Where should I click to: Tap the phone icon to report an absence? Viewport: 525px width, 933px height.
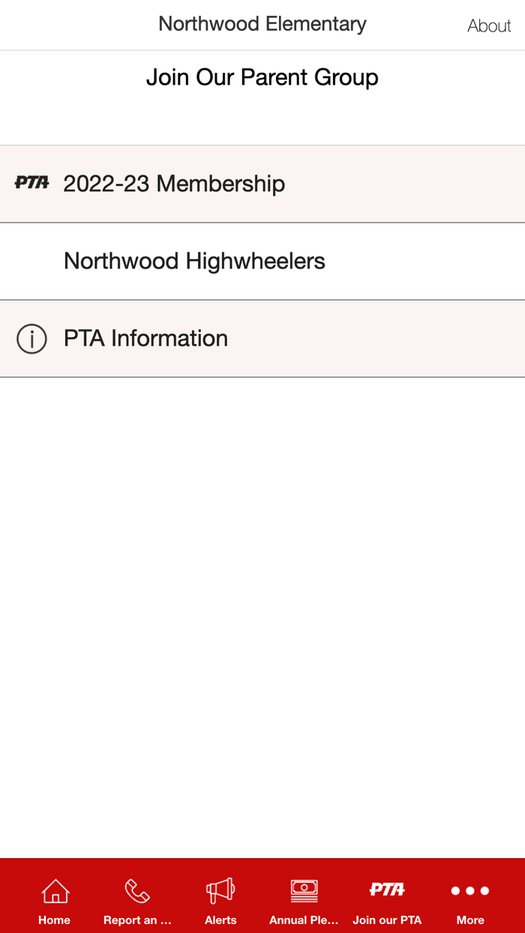pyautogui.click(x=137, y=889)
